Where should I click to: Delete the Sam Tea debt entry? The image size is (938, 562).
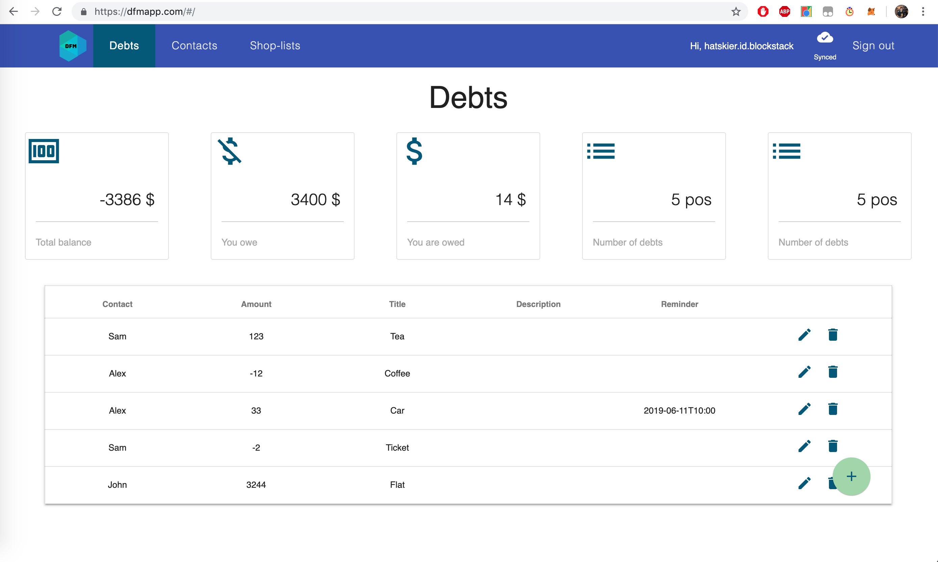tap(833, 335)
